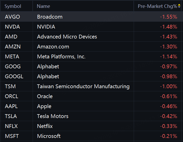183x142 pixels.
Task: Click NVIDIA's -1.48% pre-market change
Action: (168, 27)
